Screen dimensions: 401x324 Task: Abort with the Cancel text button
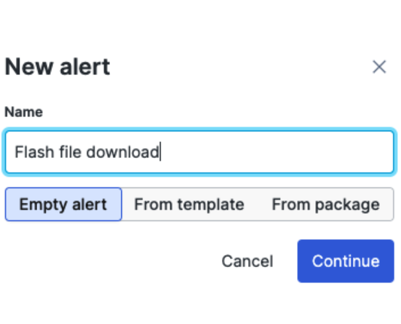[247, 261]
